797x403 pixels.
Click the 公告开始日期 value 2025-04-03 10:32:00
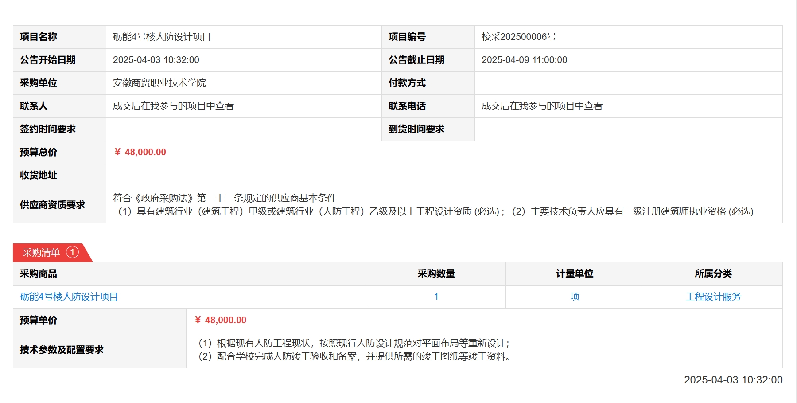(x=156, y=60)
